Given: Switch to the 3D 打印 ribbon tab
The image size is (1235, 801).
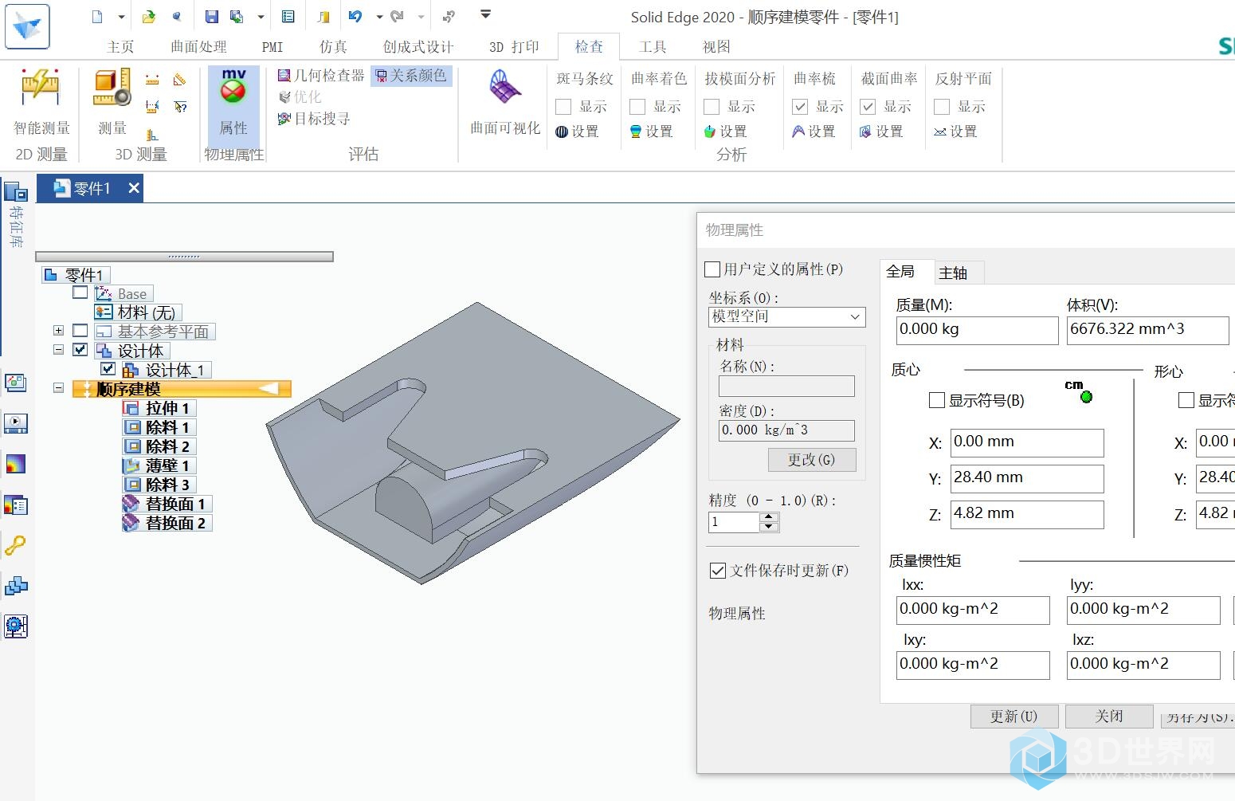Looking at the screenshot, I should click(x=514, y=47).
